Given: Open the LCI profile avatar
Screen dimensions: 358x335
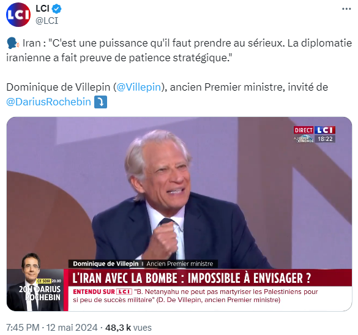Looking at the screenshot, I should click(18, 15).
